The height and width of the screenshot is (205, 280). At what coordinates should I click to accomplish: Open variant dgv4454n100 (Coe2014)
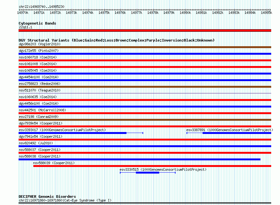(39, 77)
